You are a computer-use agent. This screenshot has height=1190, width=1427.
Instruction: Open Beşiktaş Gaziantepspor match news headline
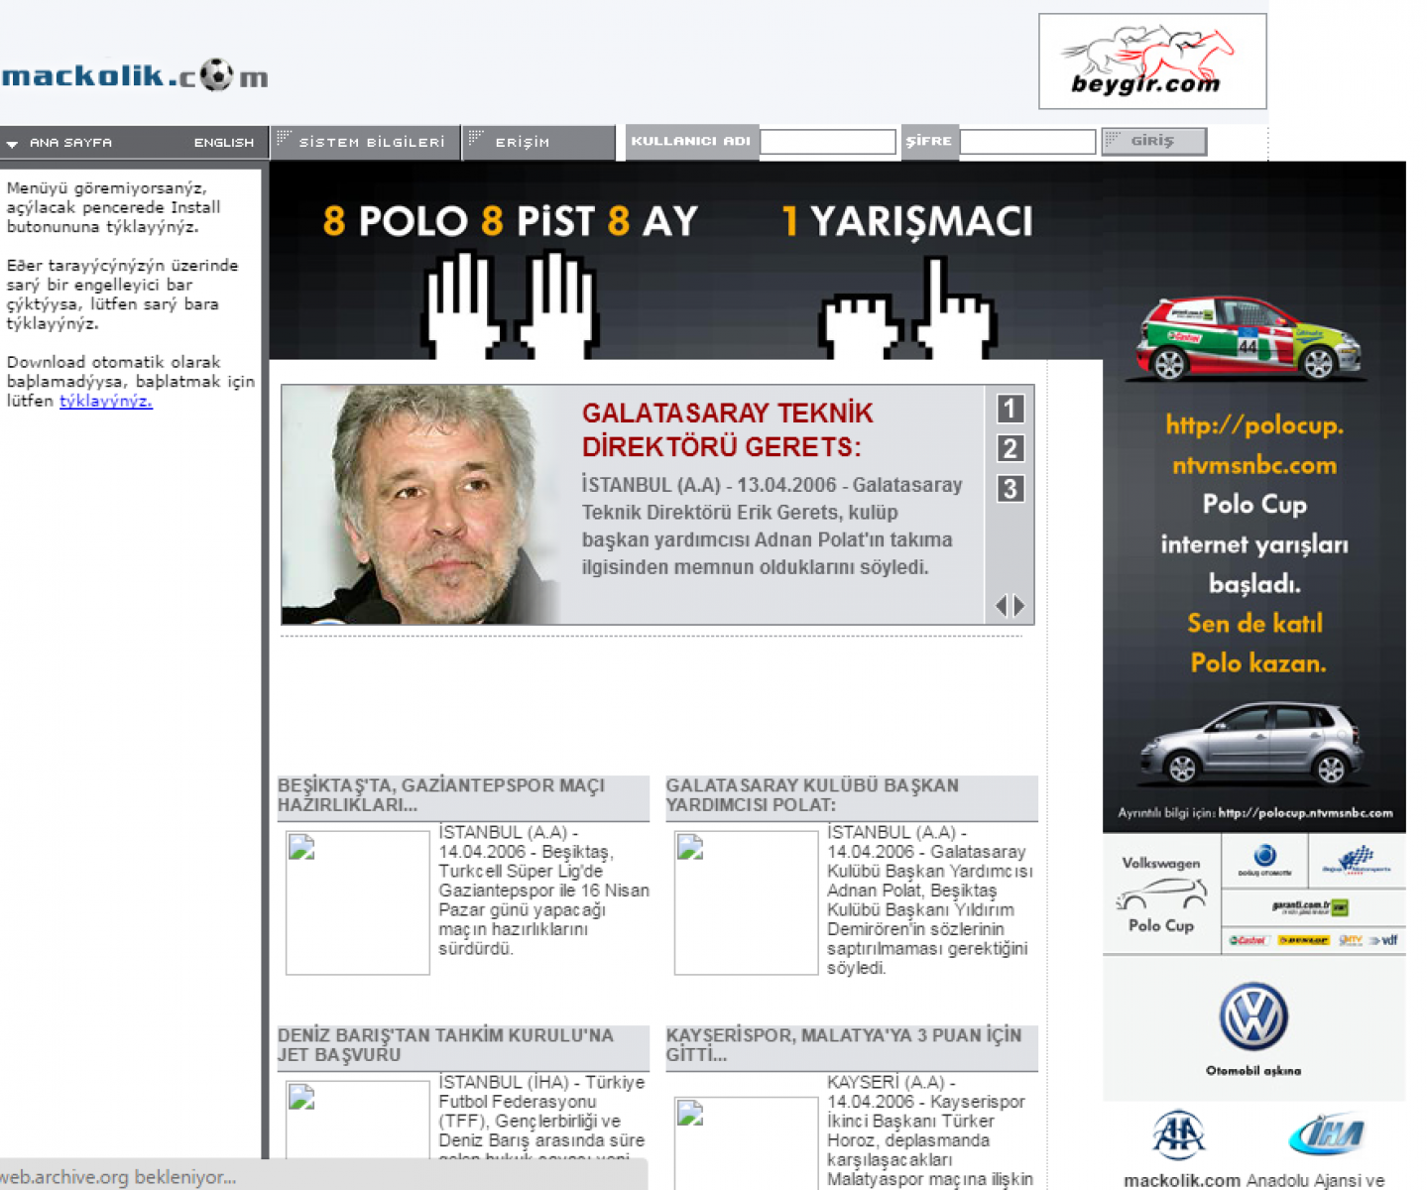coord(441,795)
